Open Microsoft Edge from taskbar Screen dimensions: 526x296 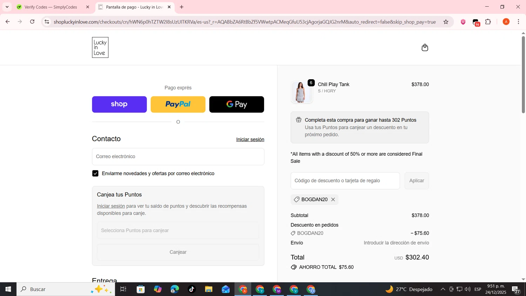(x=175, y=289)
